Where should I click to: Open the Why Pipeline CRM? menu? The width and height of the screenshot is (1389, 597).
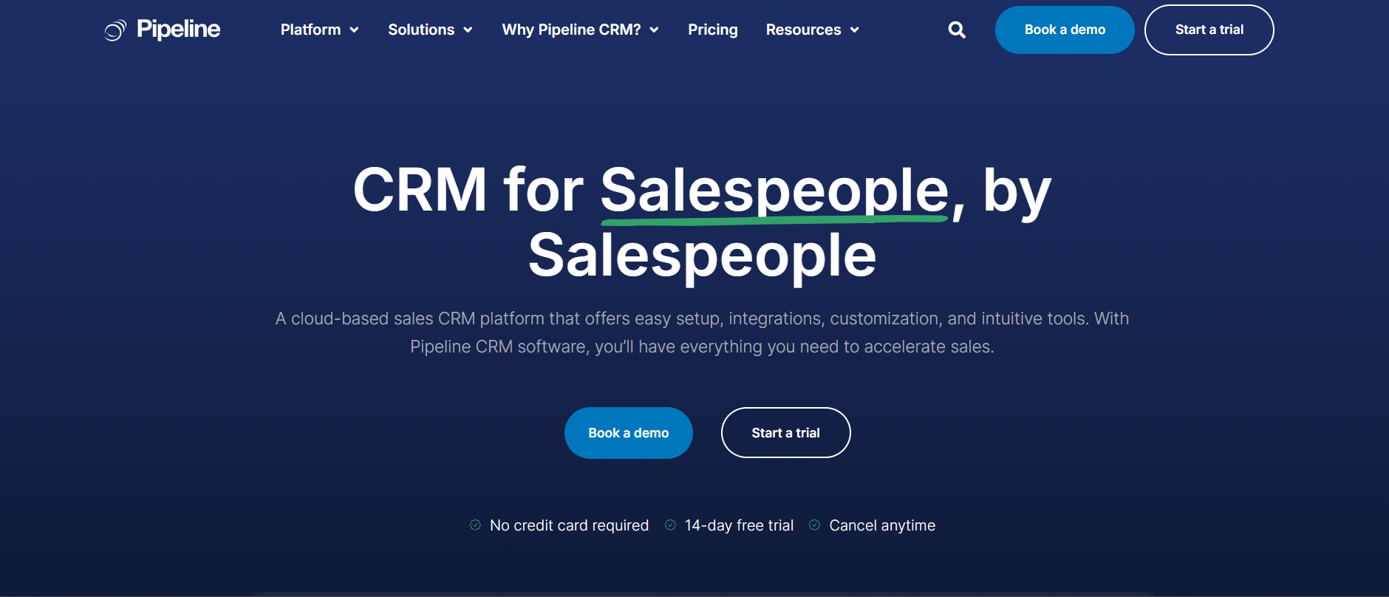pyautogui.click(x=571, y=30)
